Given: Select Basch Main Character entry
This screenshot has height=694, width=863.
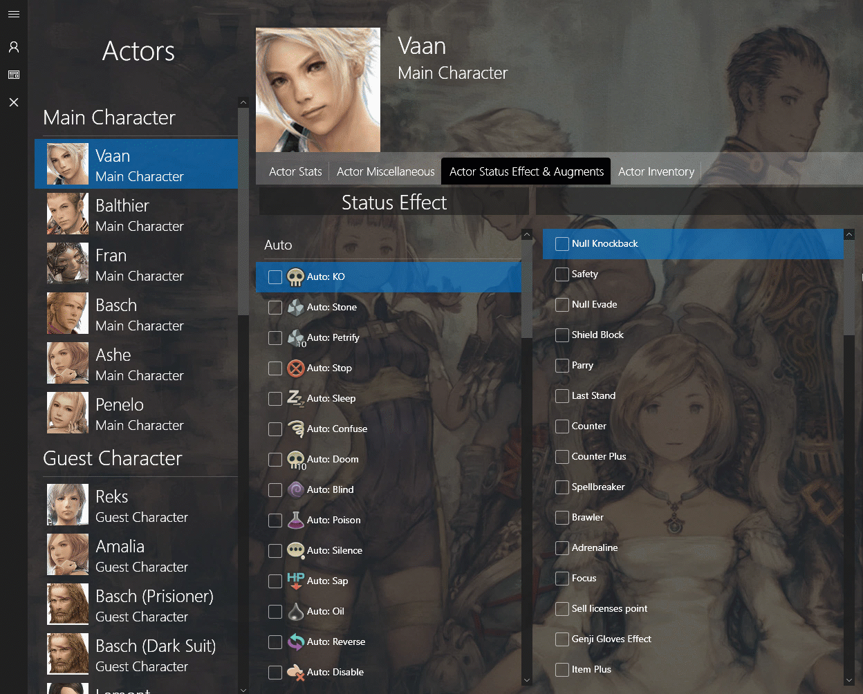Looking at the screenshot, I should pos(136,314).
